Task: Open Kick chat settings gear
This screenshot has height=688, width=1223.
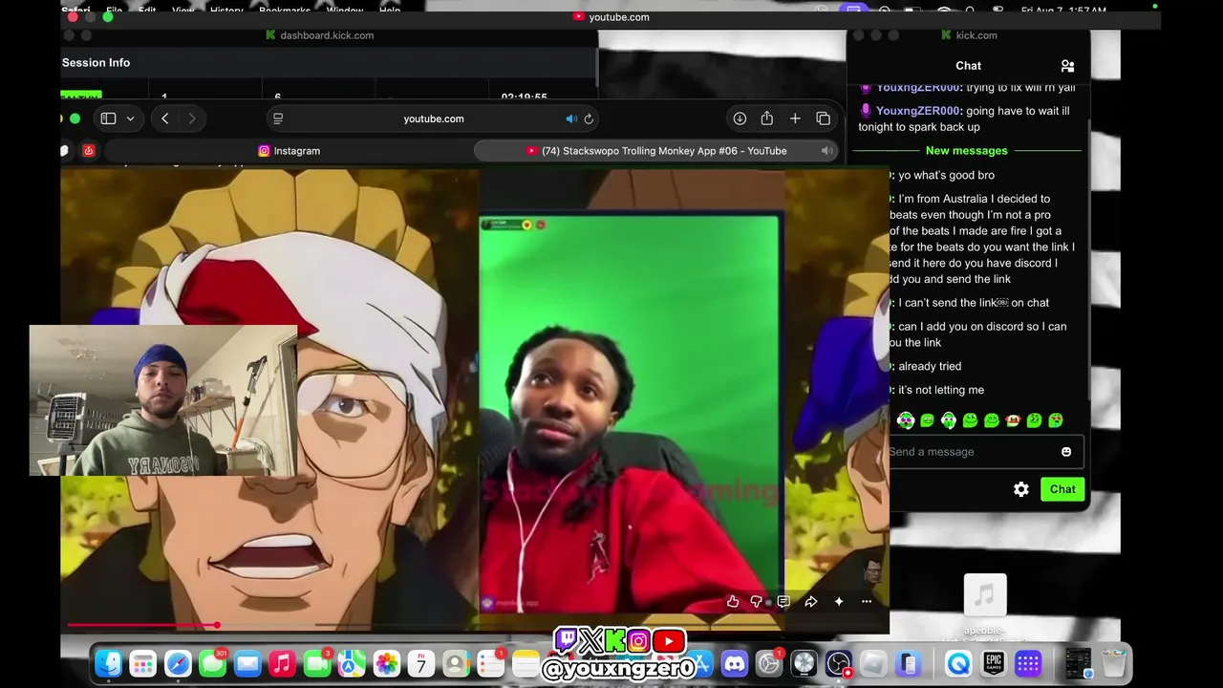Action: (x=1021, y=489)
